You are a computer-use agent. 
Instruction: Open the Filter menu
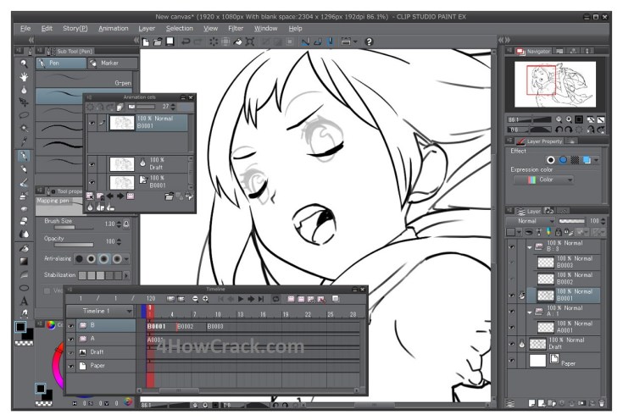pos(236,28)
